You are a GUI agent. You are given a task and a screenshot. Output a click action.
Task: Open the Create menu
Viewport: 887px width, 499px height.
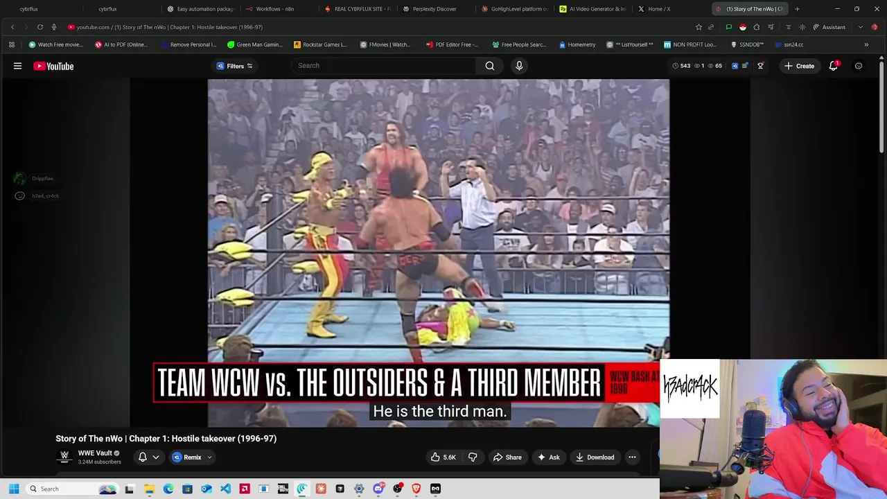pyautogui.click(x=799, y=66)
